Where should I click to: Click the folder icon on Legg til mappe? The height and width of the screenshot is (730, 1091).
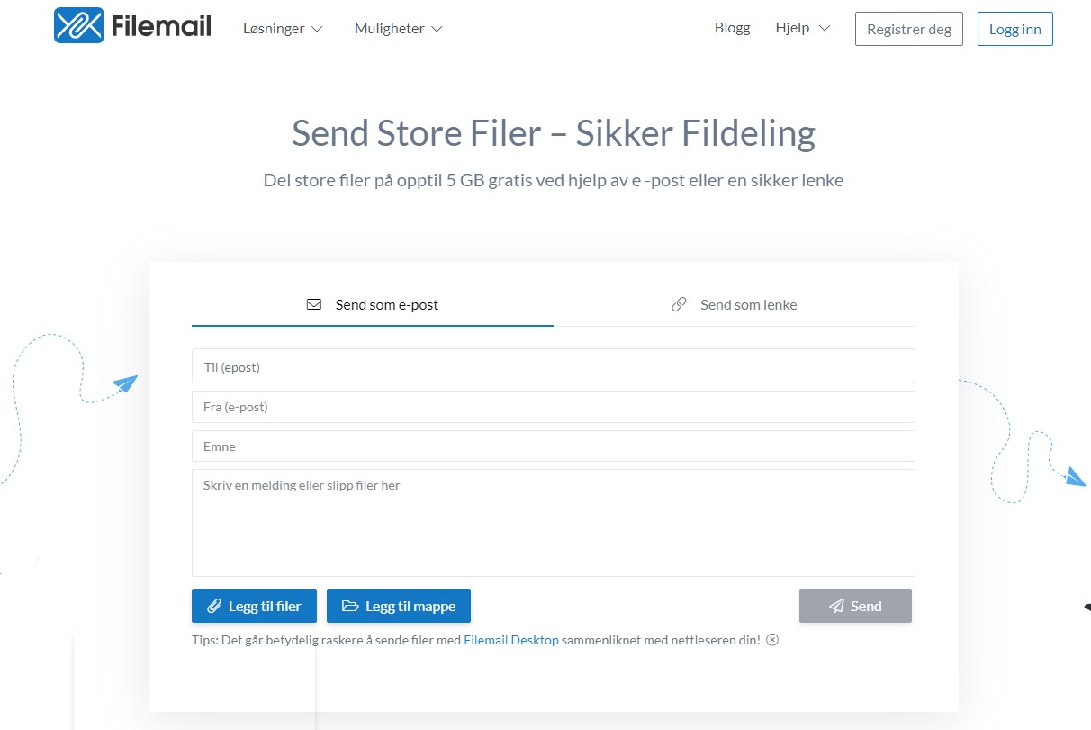pos(349,606)
